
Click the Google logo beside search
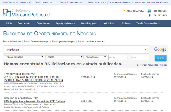coord(160,49)
